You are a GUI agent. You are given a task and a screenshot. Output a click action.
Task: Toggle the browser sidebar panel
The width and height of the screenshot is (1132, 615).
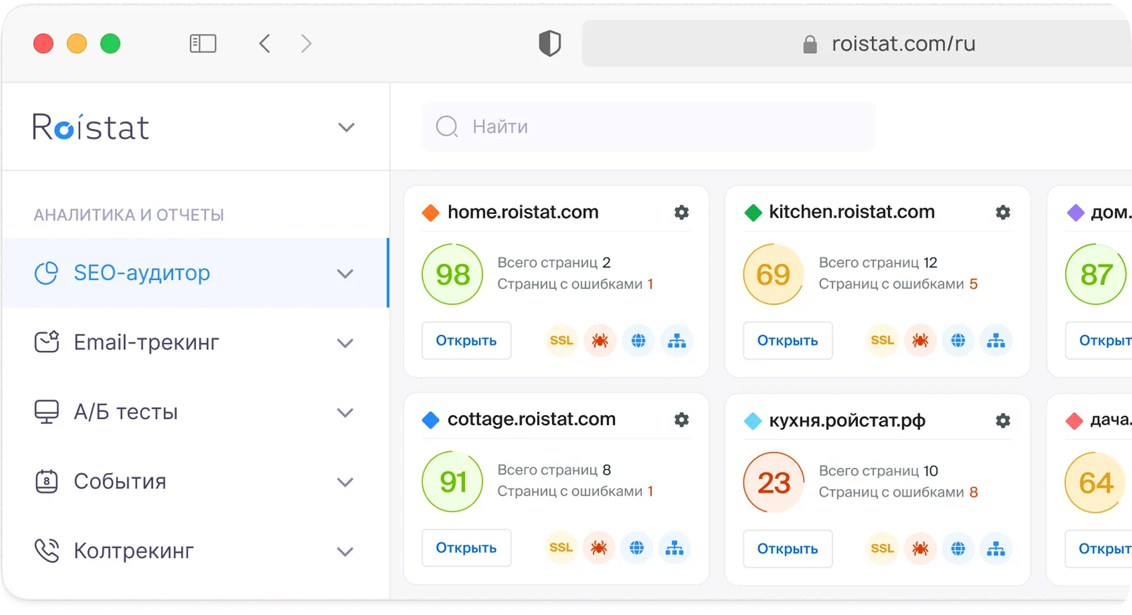coord(202,44)
